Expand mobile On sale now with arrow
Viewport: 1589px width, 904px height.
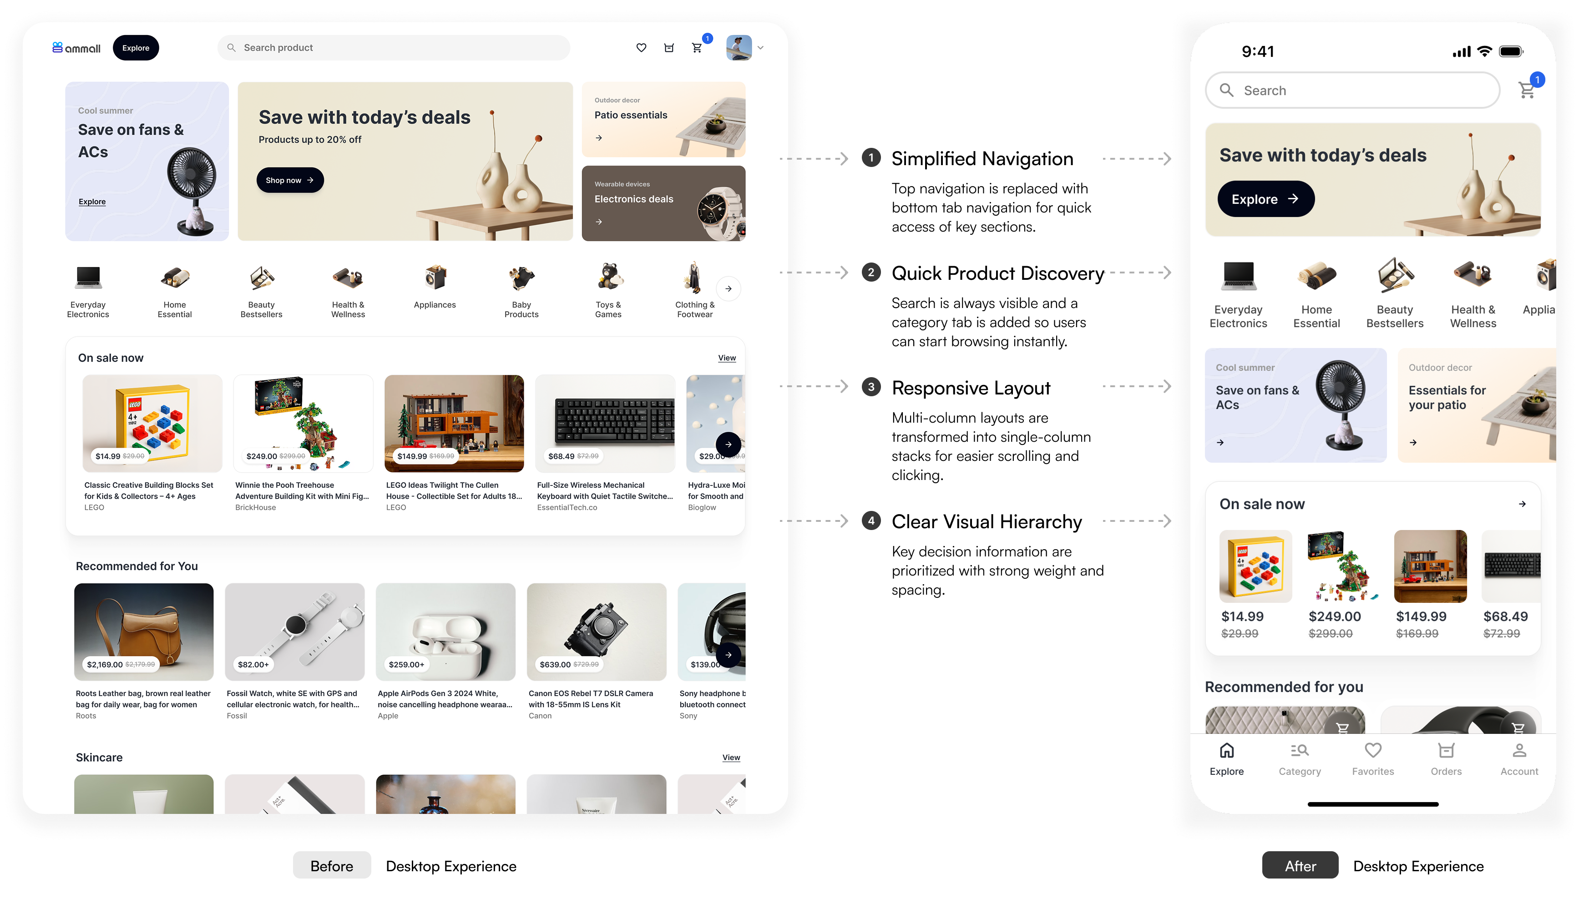pyautogui.click(x=1522, y=504)
